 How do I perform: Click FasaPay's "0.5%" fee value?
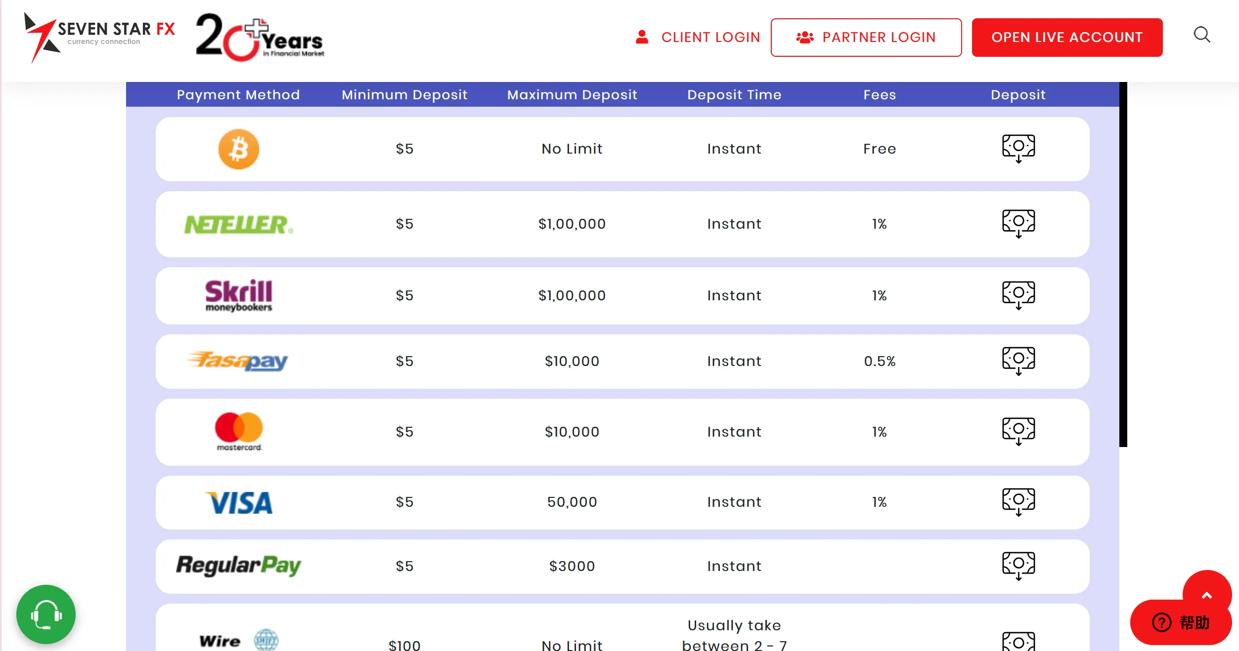tap(880, 361)
